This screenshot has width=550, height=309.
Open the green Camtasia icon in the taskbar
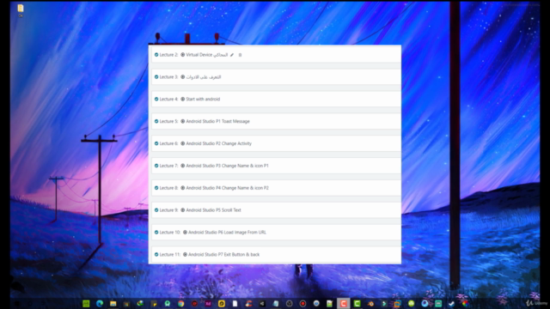click(x=357, y=303)
